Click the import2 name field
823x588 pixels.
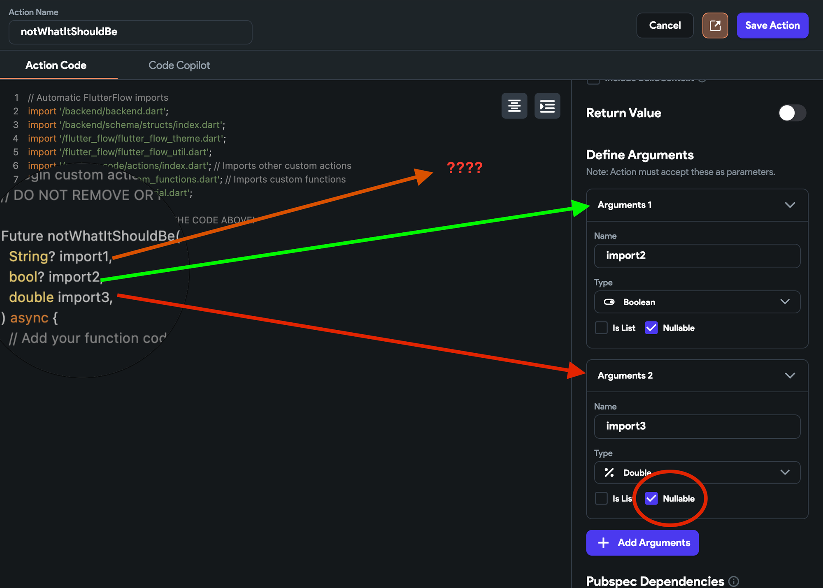pos(697,256)
